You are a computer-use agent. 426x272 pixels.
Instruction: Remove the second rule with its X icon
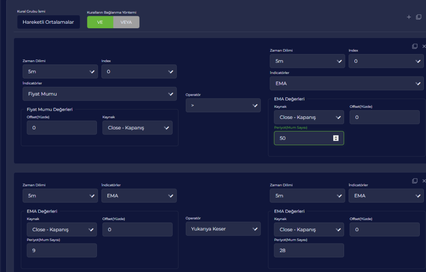coord(424,181)
